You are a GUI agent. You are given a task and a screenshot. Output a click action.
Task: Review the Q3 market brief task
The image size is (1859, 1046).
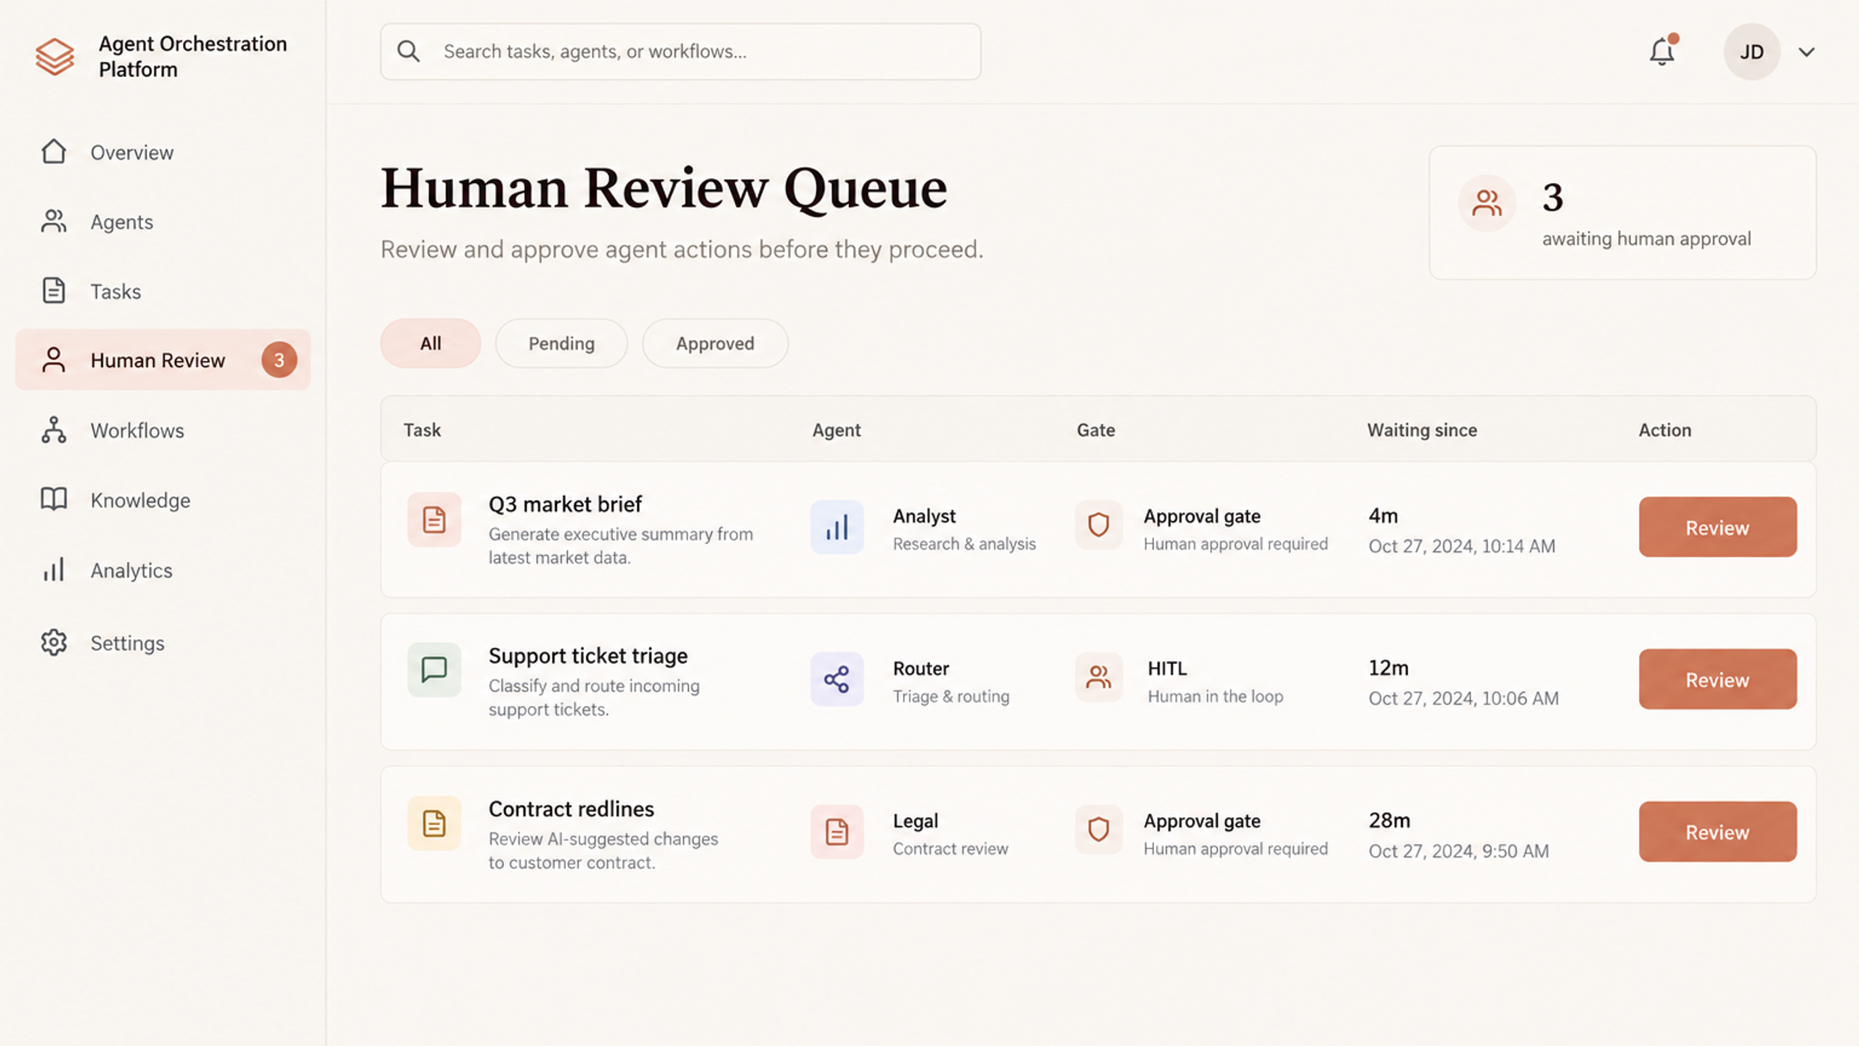[x=1717, y=527]
